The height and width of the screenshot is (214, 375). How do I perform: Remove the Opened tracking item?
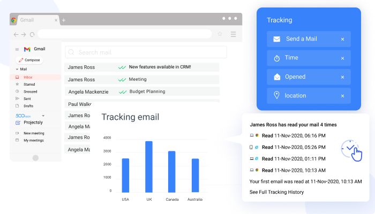tap(342, 77)
